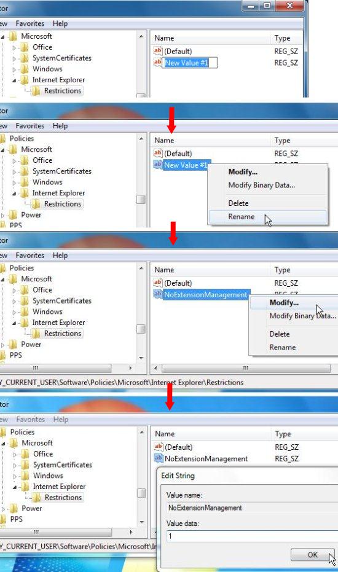This screenshot has height=572, width=338.
Task: Expand the Power key in the Rename-menu screenshot
Action: (3, 215)
